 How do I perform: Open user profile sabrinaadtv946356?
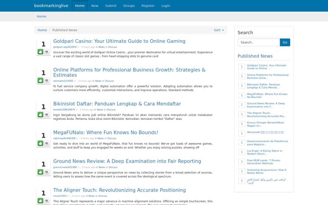64,138
